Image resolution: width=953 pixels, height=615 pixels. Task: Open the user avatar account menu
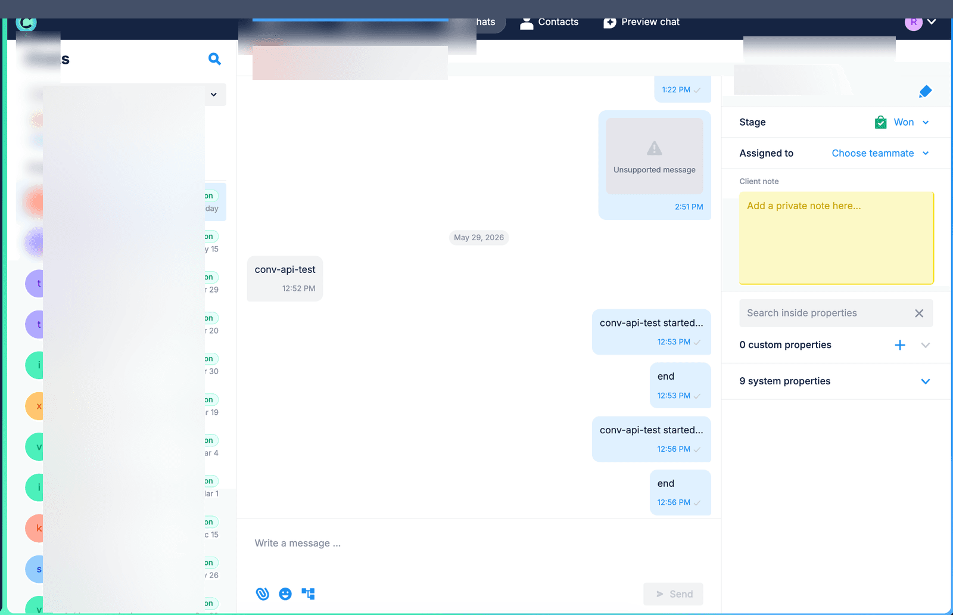(x=920, y=22)
